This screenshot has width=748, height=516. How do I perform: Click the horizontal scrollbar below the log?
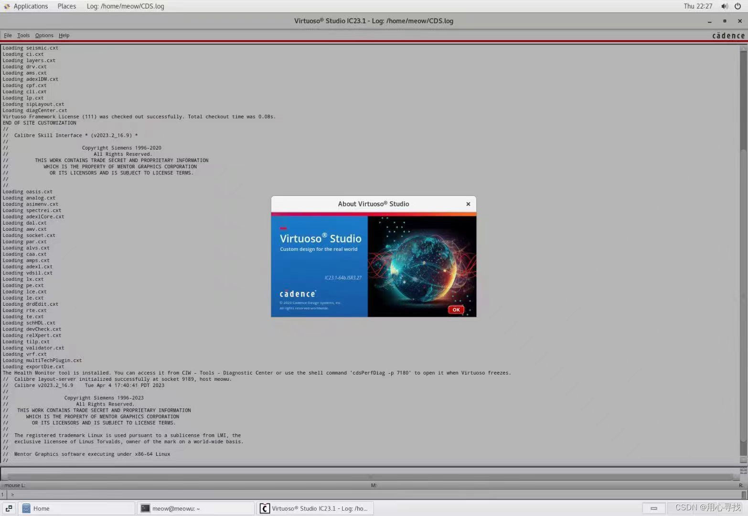[x=370, y=477]
